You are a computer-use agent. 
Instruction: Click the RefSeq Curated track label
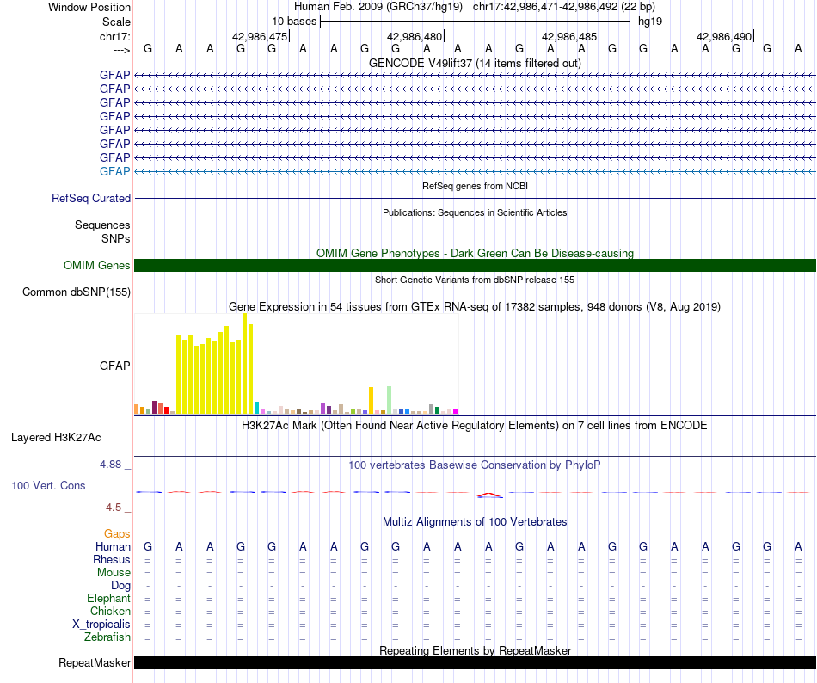tap(91, 199)
